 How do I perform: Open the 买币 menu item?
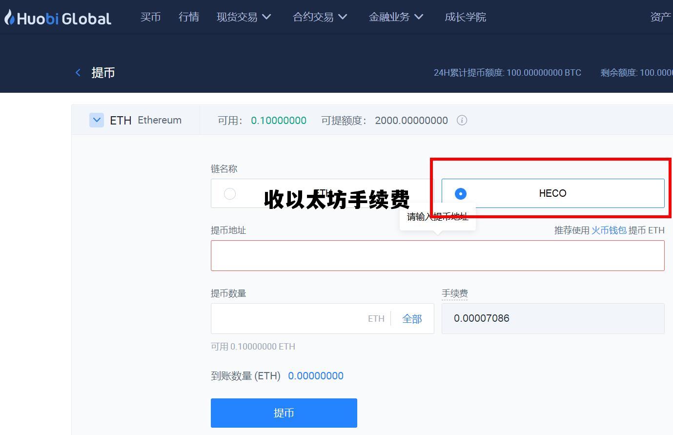click(x=150, y=17)
